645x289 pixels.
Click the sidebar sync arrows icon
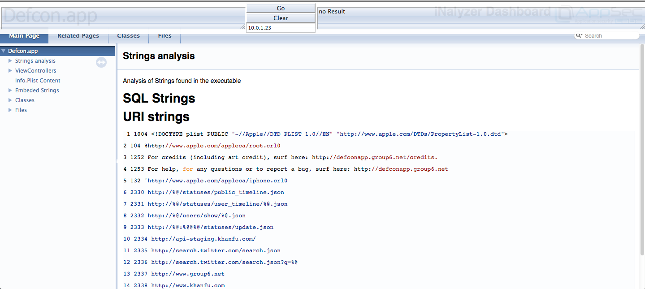(x=101, y=63)
